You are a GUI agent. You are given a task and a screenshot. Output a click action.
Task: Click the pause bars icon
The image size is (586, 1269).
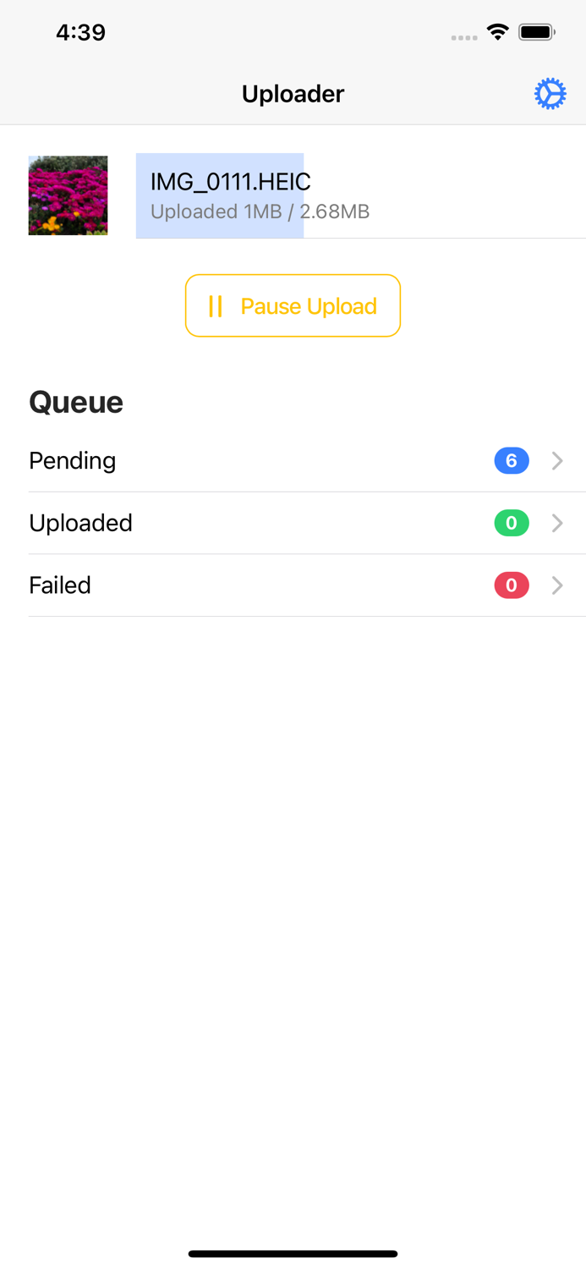216,306
